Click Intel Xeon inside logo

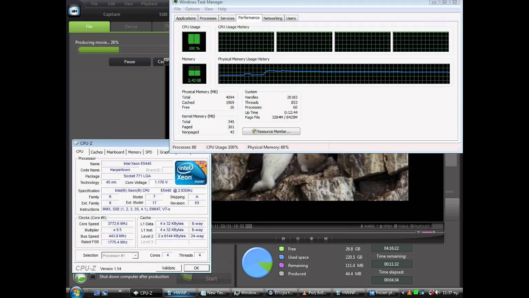(x=191, y=173)
